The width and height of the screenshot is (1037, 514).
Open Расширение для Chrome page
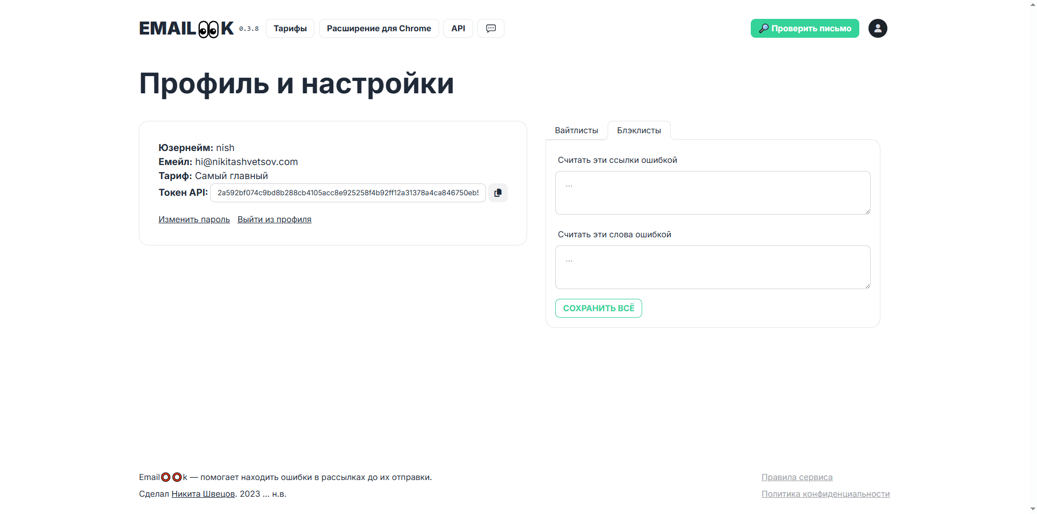[379, 29]
